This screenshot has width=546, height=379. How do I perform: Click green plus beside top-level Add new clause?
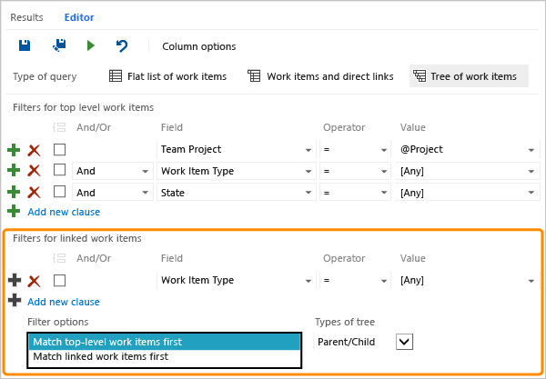click(x=14, y=211)
